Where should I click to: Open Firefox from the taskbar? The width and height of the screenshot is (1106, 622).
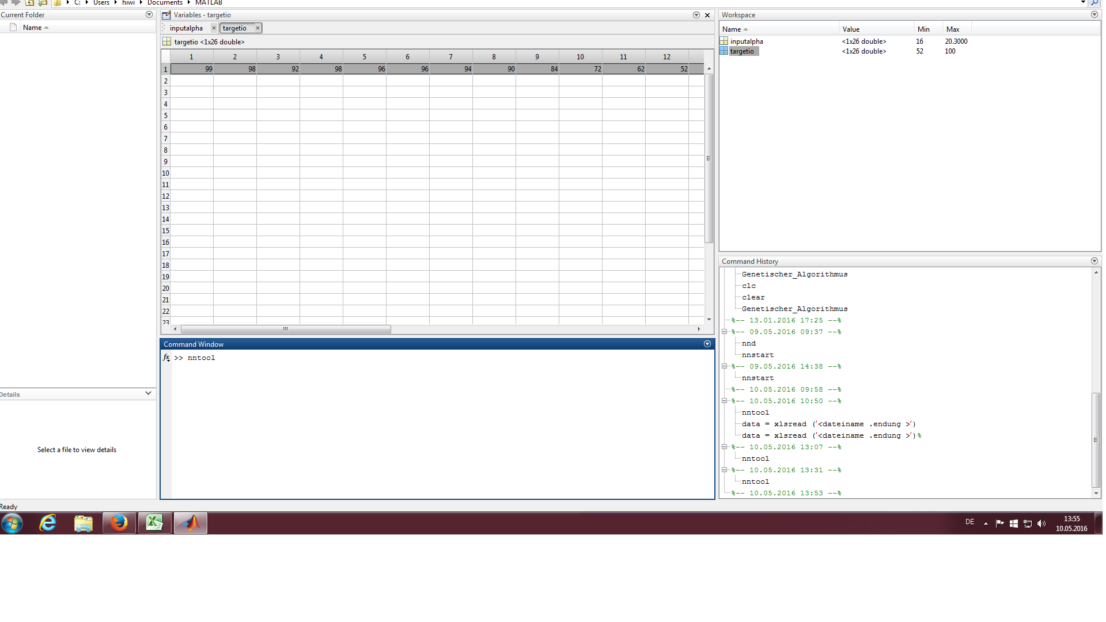pyautogui.click(x=119, y=523)
